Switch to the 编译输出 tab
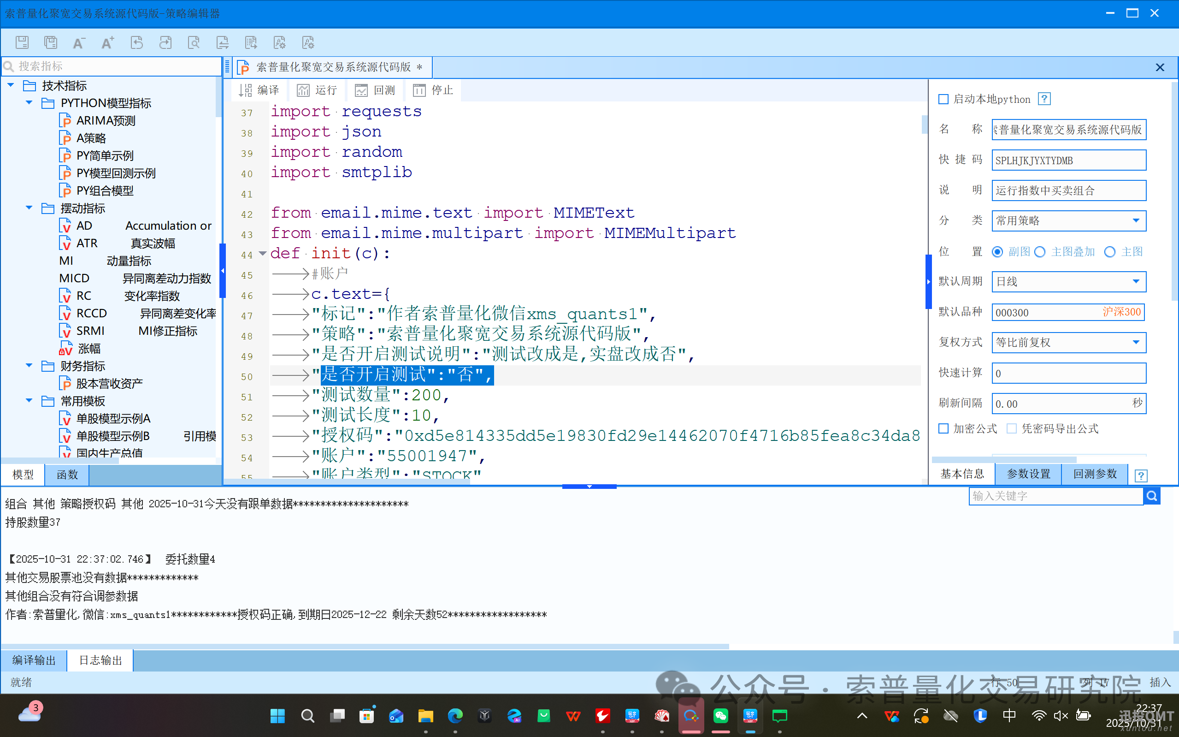Screen dimensions: 1179x737 coord(34,660)
